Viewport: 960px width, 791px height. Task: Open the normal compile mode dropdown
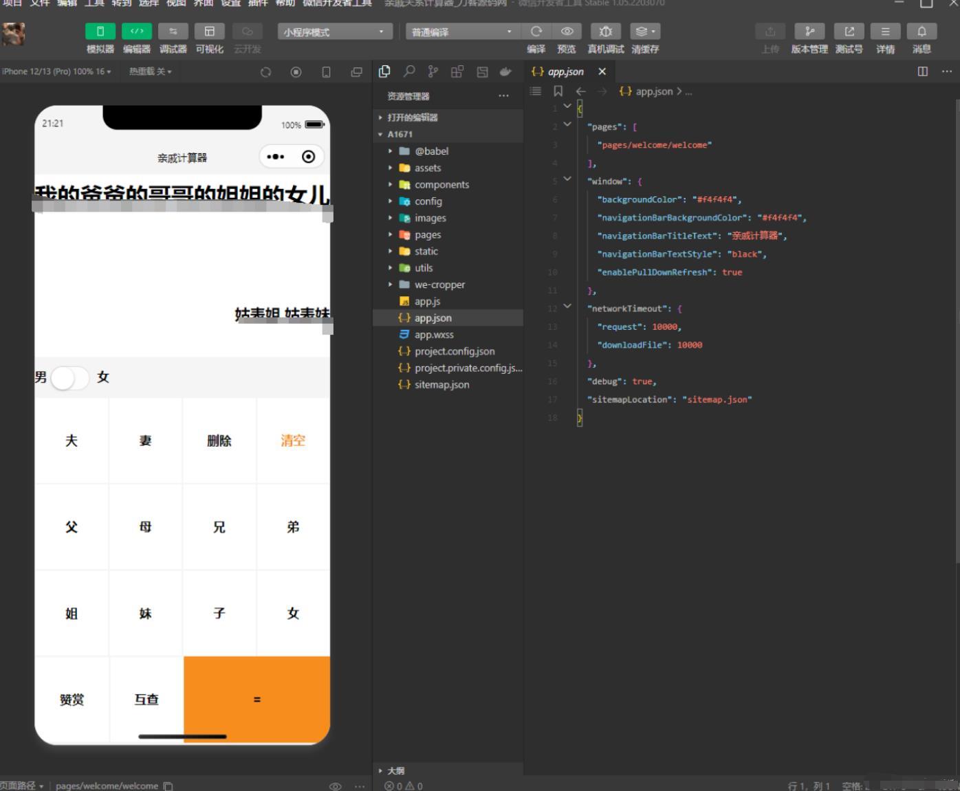461,32
